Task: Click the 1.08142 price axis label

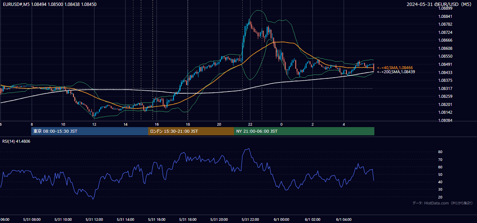Action: [445, 112]
